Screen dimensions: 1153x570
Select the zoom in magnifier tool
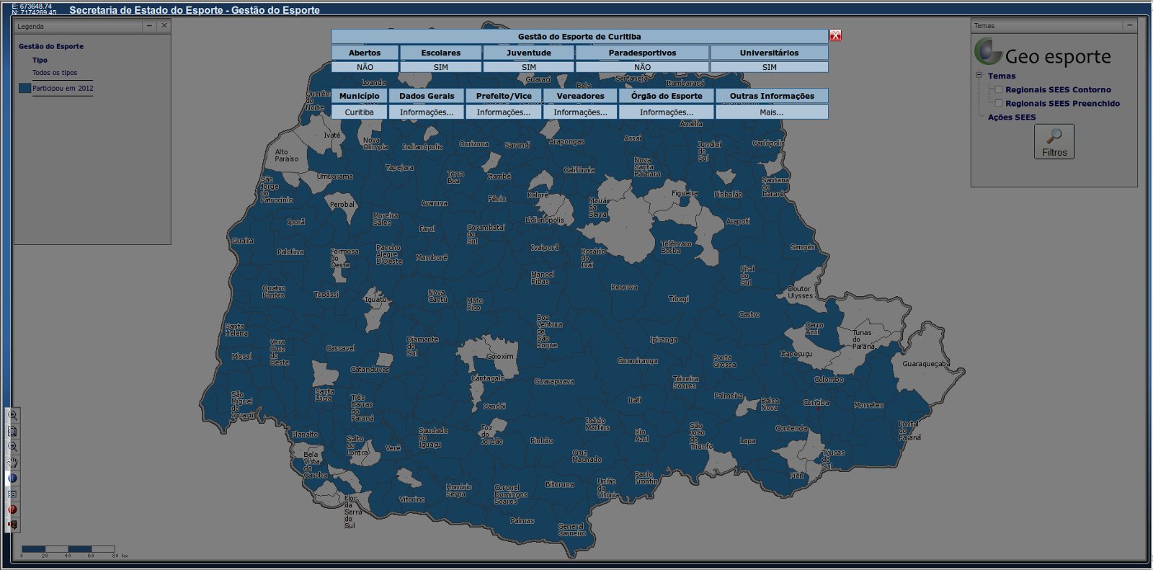coord(12,416)
